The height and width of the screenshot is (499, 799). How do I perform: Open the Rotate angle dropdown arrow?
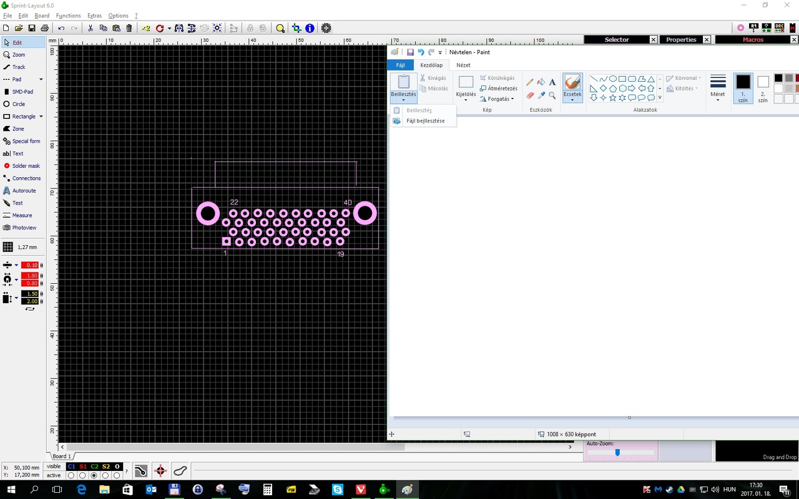click(x=169, y=28)
